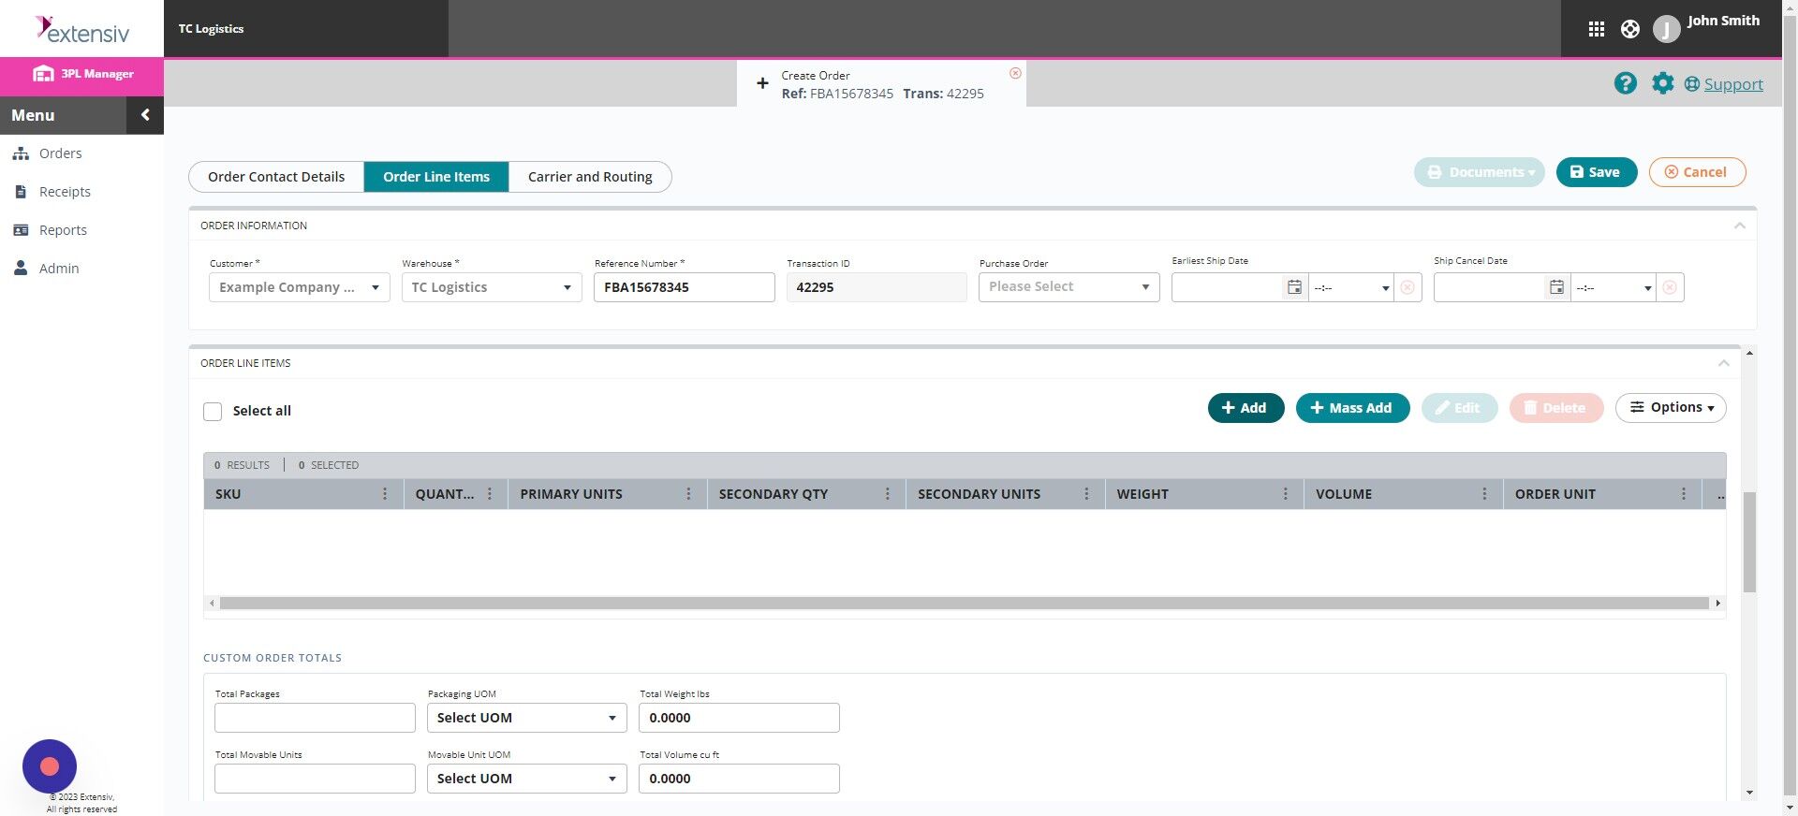This screenshot has width=1798, height=816.
Task: Collapse the Order Line Items section
Action: 1724,363
